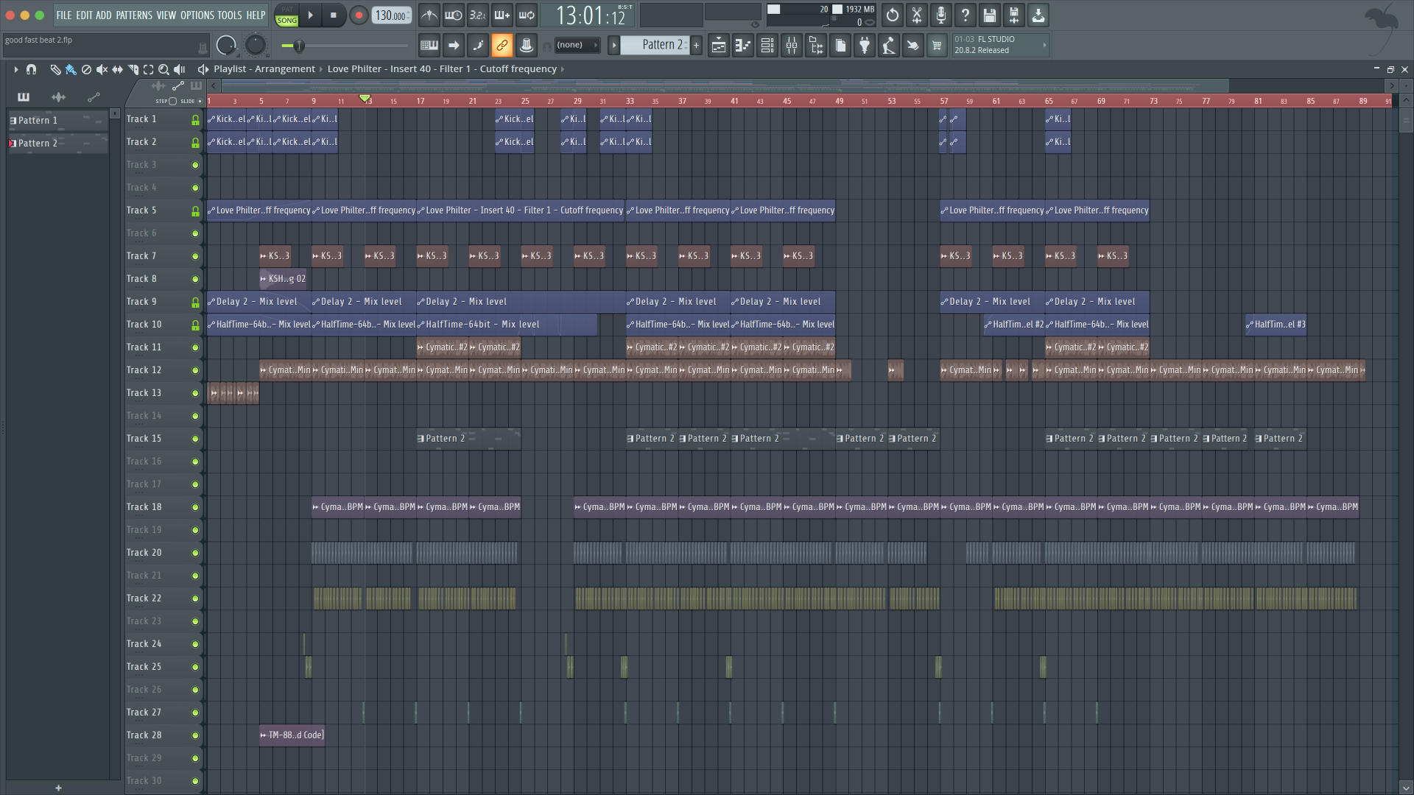The image size is (1414, 795).
Task: Open the playlist view icon
Action: pyautogui.click(x=719, y=46)
